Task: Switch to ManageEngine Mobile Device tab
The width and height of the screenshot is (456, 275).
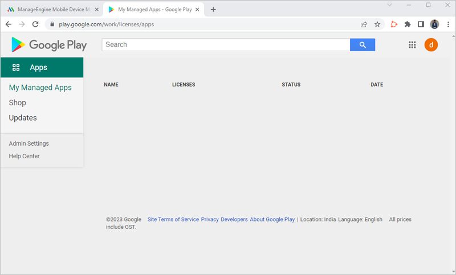Action: point(51,10)
